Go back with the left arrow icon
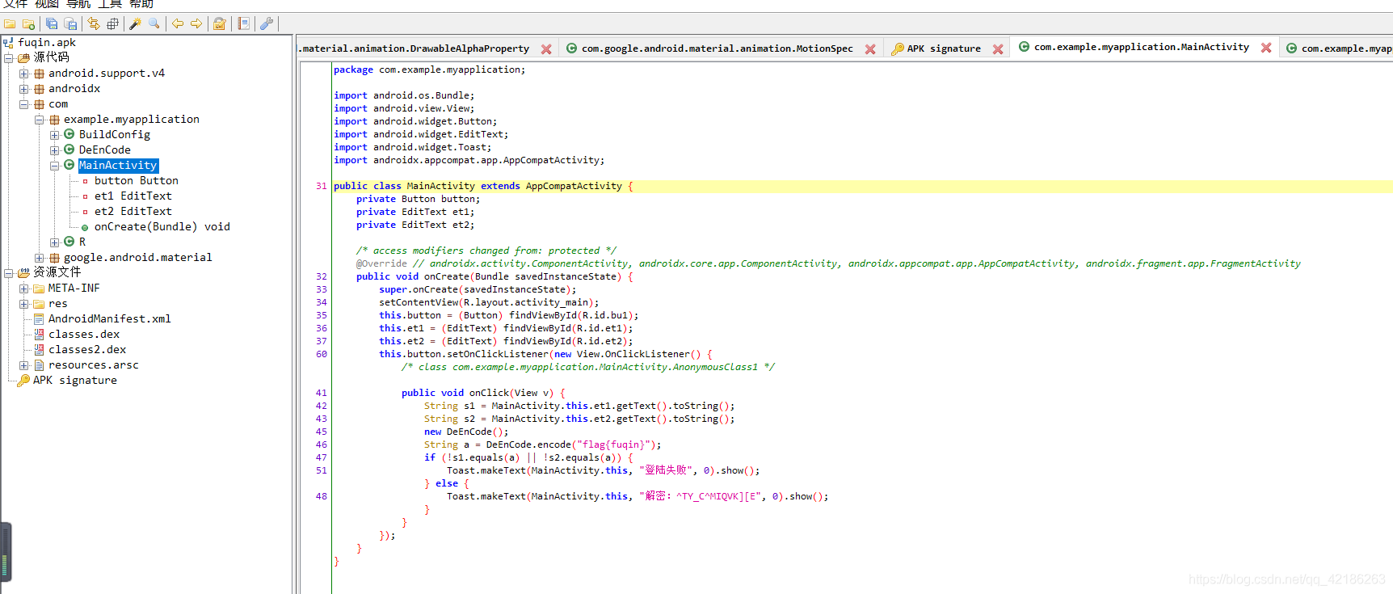The height and width of the screenshot is (594, 1393). click(178, 24)
